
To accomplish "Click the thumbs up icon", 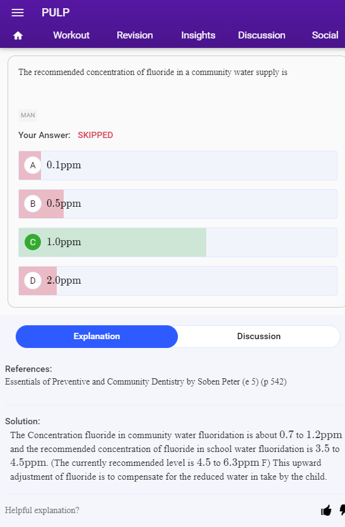I will coord(326,511).
